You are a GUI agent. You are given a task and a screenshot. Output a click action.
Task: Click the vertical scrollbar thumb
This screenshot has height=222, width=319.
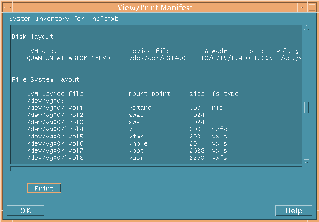tap(306, 107)
